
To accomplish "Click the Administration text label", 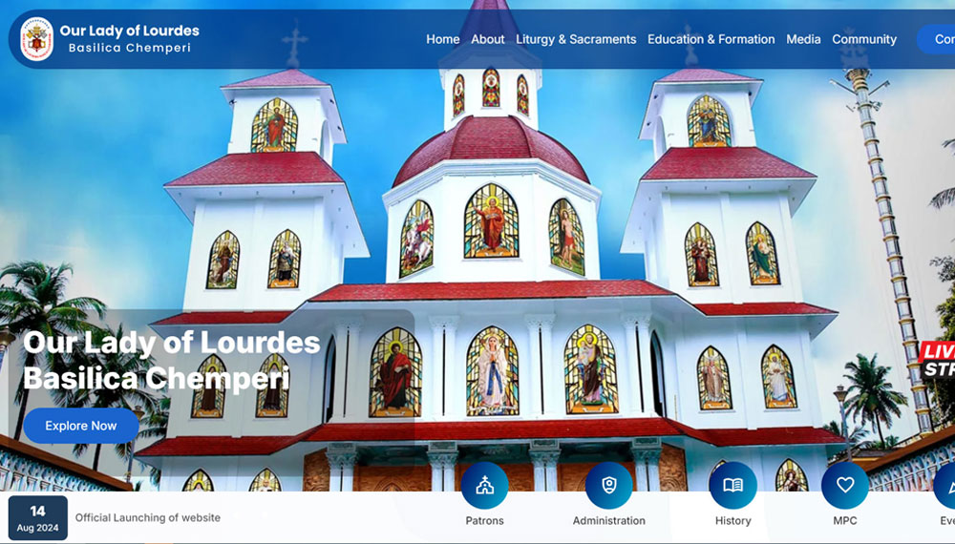I will (x=608, y=520).
